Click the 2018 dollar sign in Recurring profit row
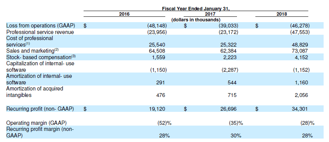The height and width of the screenshot is (142, 329). point(257,109)
